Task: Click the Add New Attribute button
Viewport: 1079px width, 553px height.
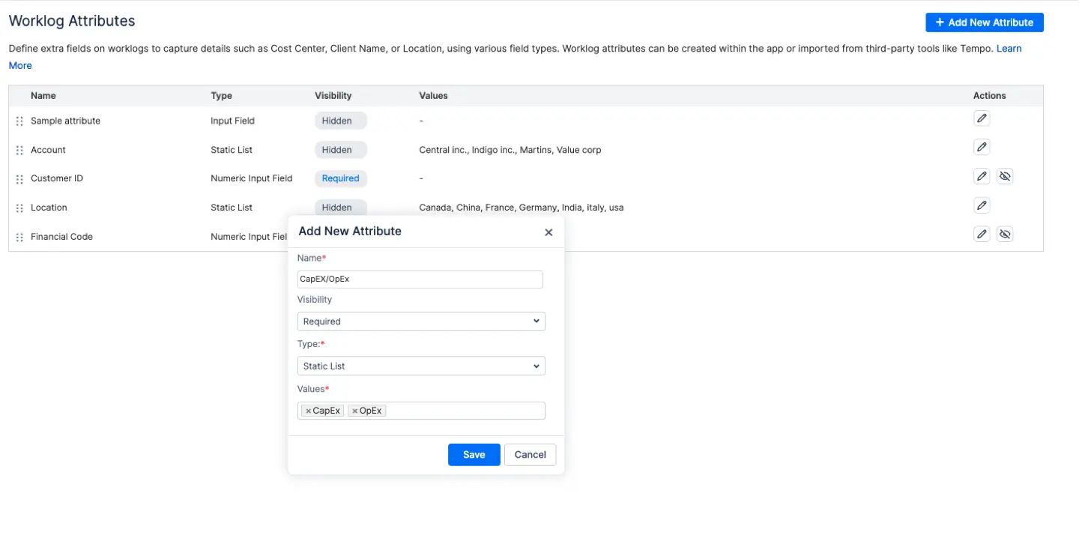Action: click(984, 22)
